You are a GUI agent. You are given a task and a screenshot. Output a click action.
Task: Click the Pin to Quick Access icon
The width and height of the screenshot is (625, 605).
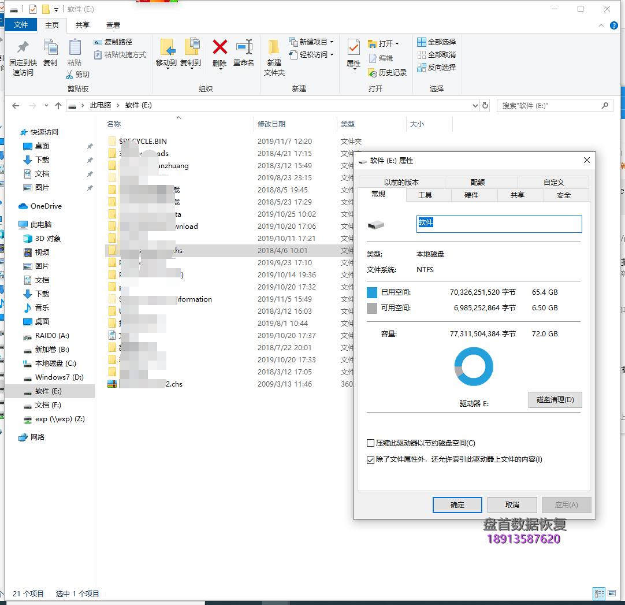pyautogui.click(x=23, y=47)
